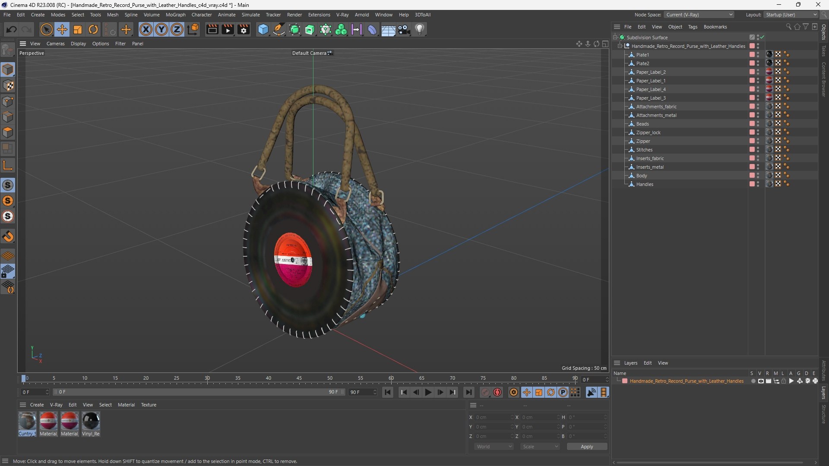Toggle X-axis lock
The height and width of the screenshot is (466, 829).
[146, 29]
